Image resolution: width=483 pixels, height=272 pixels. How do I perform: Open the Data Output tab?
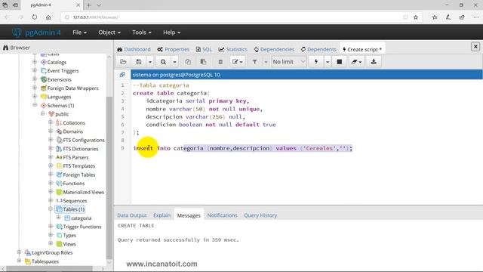pyautogui.click(x=132, y=215)
